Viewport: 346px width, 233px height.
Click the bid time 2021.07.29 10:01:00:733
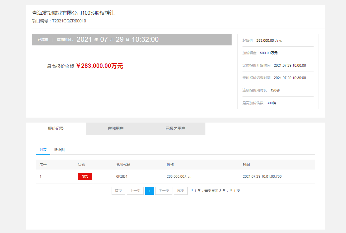click(x=262, y=176)
